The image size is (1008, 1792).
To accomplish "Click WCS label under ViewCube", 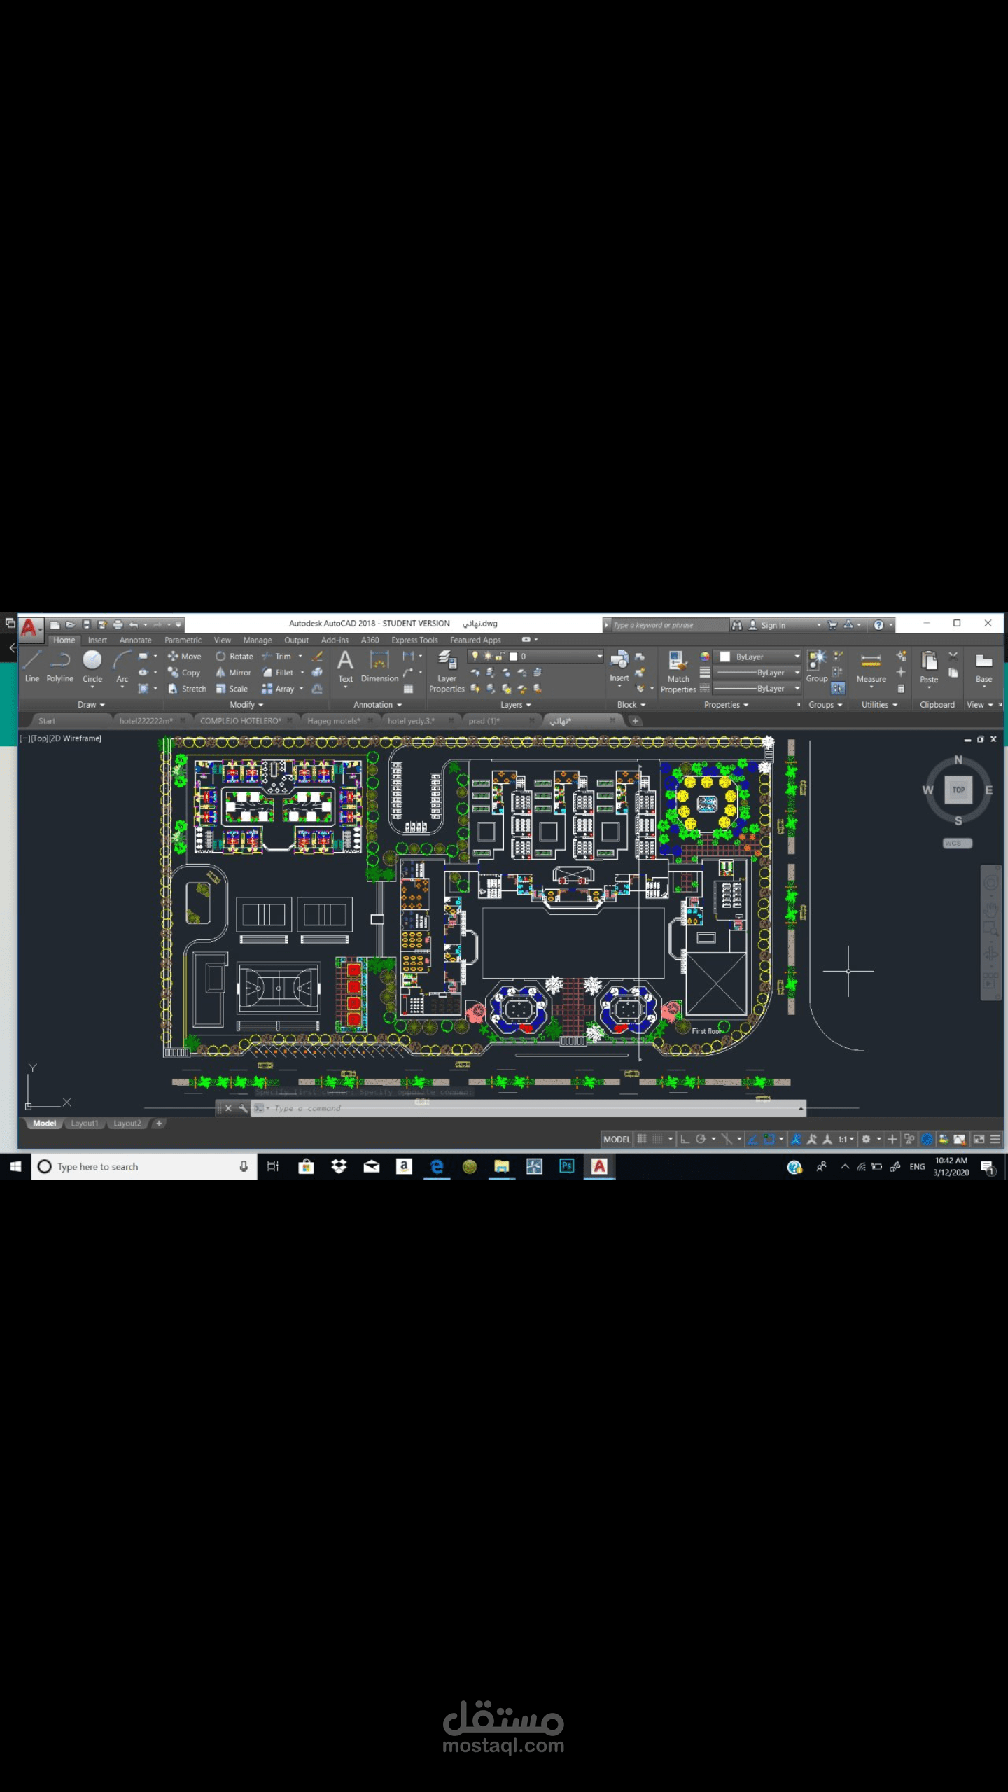I will [956, 843].
